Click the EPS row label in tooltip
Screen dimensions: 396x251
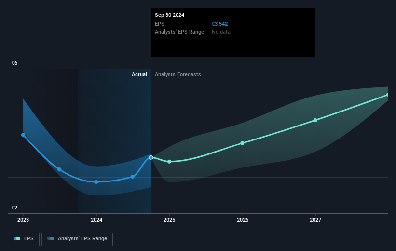[x=159, y=24]
